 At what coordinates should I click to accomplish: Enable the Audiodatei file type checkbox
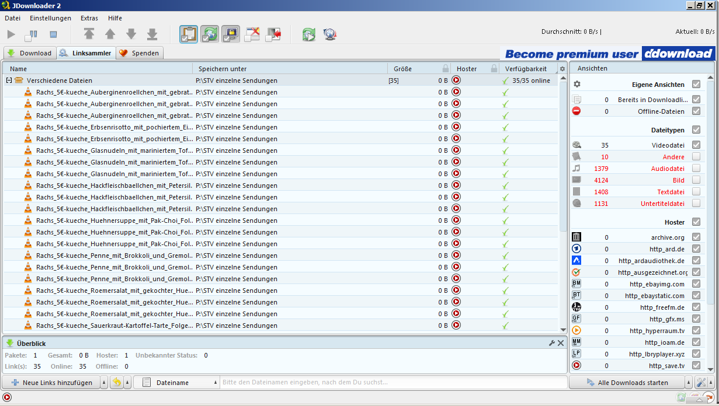696,168
